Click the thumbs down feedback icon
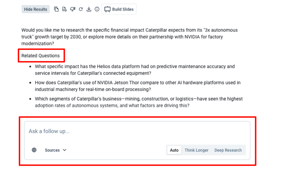The image size is (284, 173). pyautogui.click(x=73, y=9)
